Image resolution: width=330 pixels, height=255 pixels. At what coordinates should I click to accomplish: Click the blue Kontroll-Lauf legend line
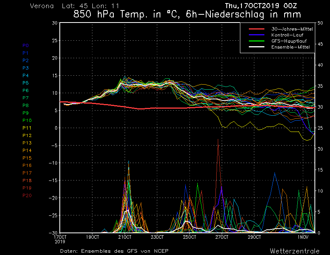tap(257, 35)
